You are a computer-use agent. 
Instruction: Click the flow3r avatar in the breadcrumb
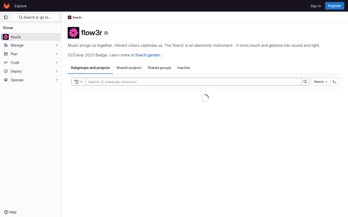point(70,17)
